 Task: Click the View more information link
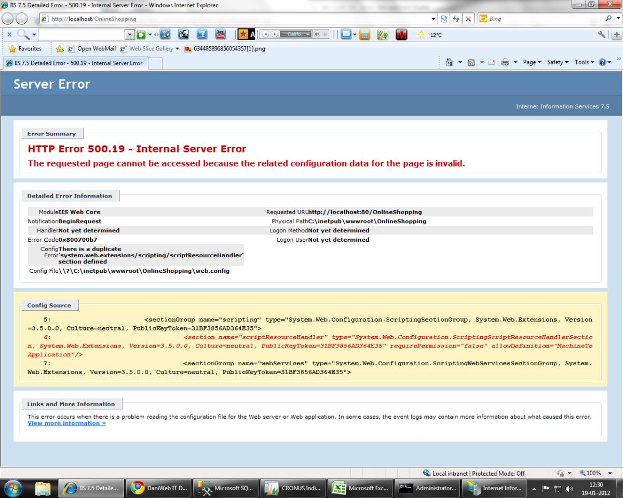(x=66, y=423)
